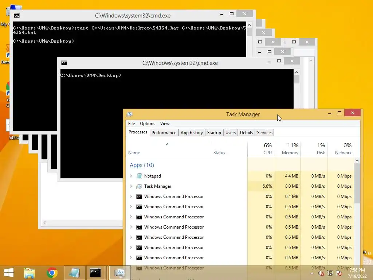The image size is (373, 280).
Task: Click the 5.6% CPU value for Task Manager
Action: point(267,186)
